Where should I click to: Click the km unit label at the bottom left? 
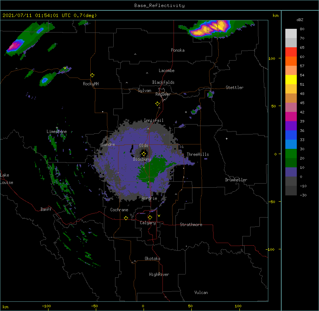[6, 307]
